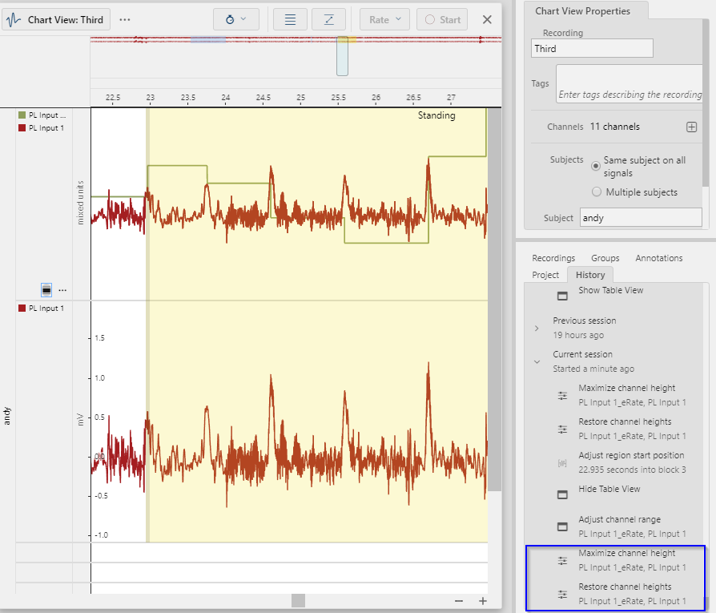Switch to the Annotations tab
Viewport: 716px width, 613px height.
pos(658,258)
